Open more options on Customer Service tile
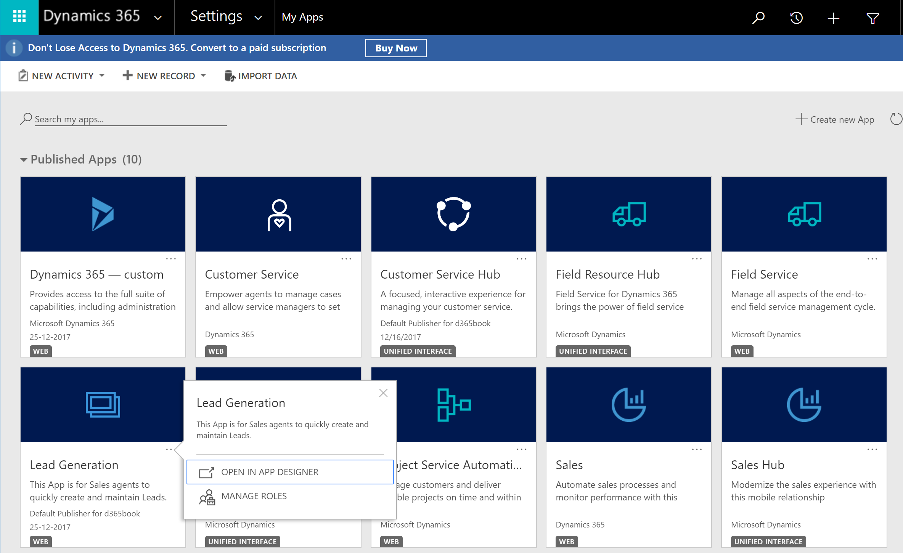 tap(346, 259)
